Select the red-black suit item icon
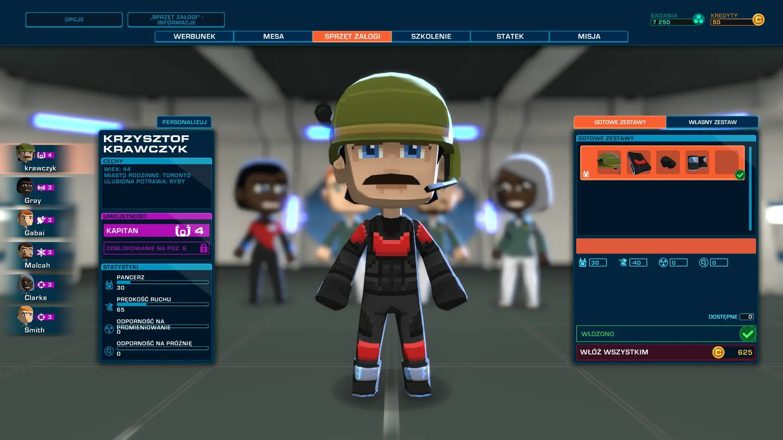The width and height of the screenshot is (783, 440). click(x=638, y=162)
